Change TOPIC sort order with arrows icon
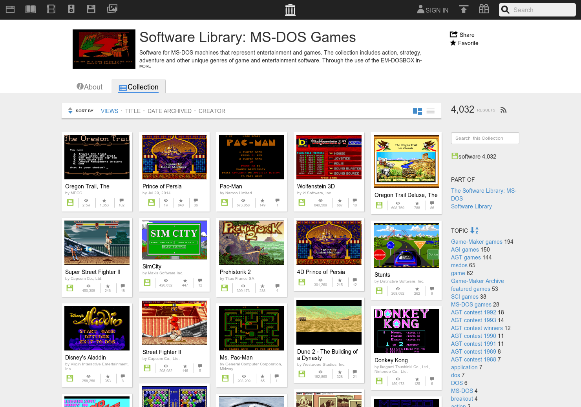 tap(474, 230)
